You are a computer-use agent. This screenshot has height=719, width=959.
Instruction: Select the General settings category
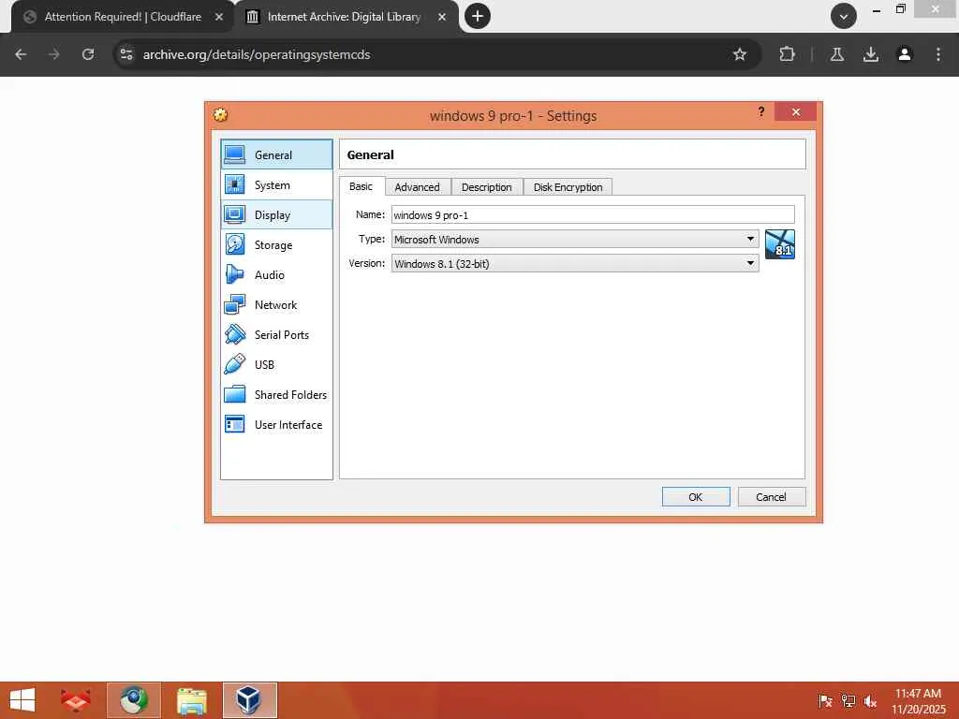pos(276,154)
